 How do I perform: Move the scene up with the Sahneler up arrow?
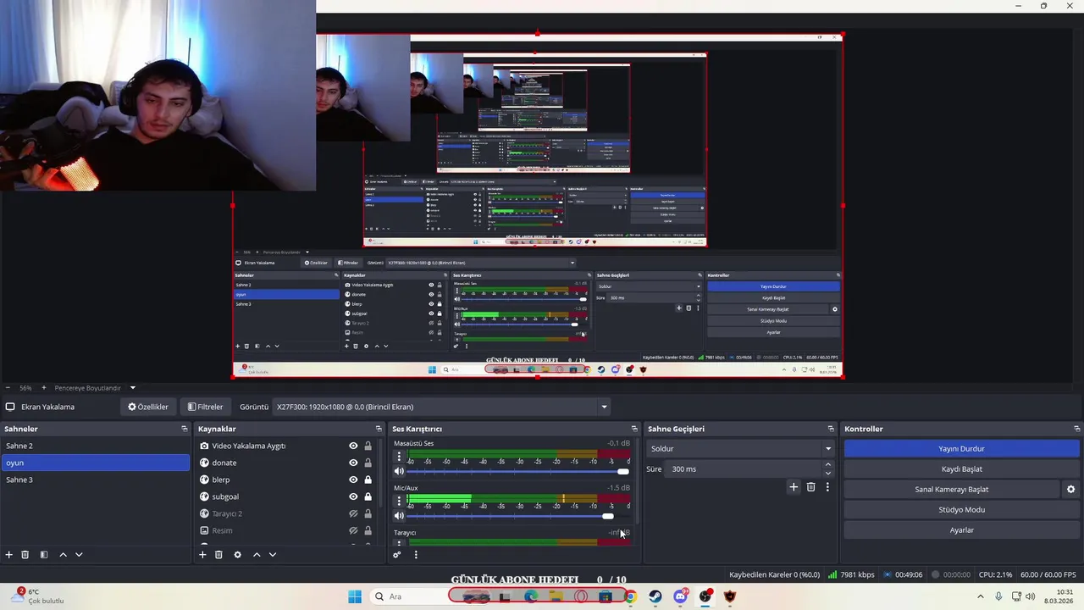pyautogui.click(x=63, y=555)
